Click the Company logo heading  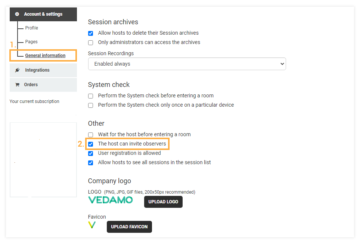coord(109,181)
